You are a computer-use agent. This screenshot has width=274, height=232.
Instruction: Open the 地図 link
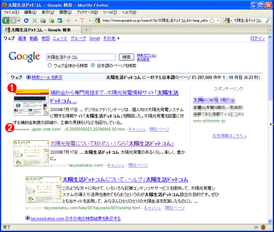click(x=46, y=39)
